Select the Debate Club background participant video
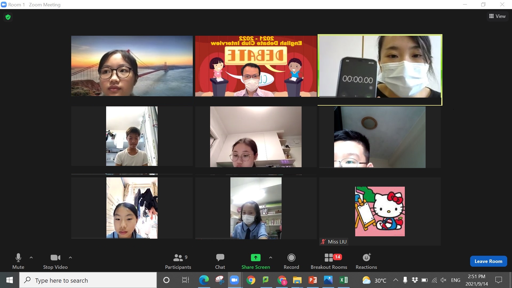Viewport: 512px width, 288px height. pos(256,66)
